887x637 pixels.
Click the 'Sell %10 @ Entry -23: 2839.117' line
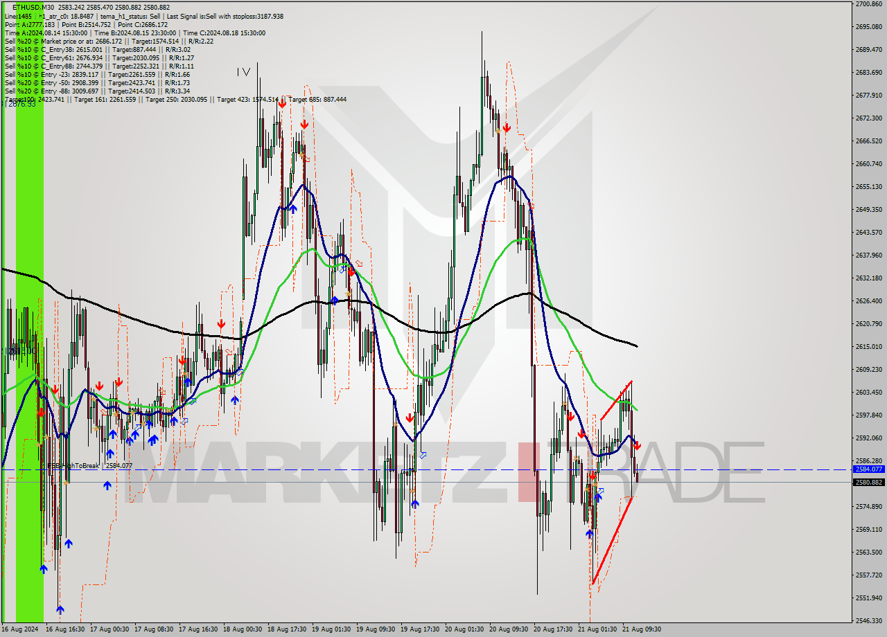click(x=97, y=74)
